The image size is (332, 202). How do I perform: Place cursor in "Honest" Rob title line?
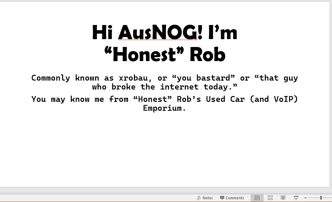(165, 55)
